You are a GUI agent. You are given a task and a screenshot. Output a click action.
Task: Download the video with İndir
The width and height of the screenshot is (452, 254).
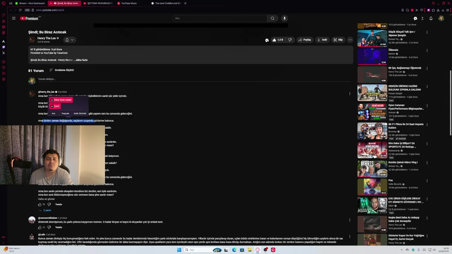[x=322, y=40]
